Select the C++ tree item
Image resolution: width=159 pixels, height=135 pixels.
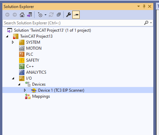tap(30, 66)
